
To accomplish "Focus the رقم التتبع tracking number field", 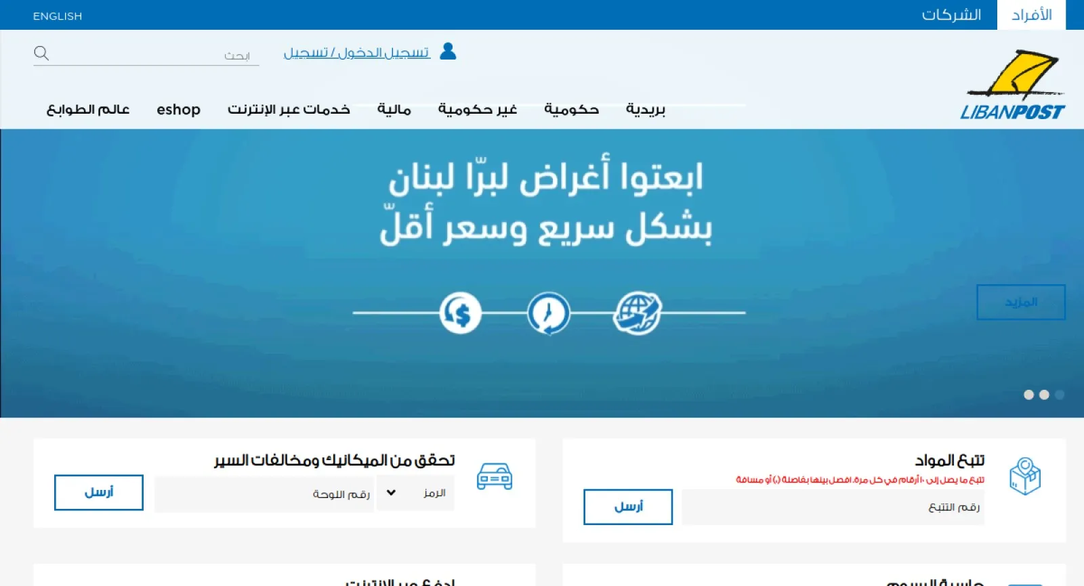I will 833,508.
